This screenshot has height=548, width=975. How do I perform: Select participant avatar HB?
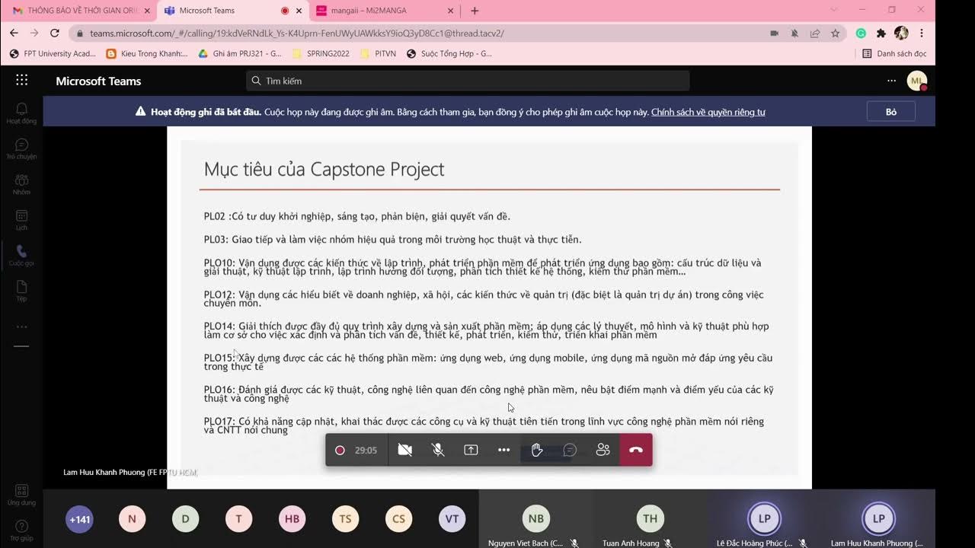[x=292, y=519]
